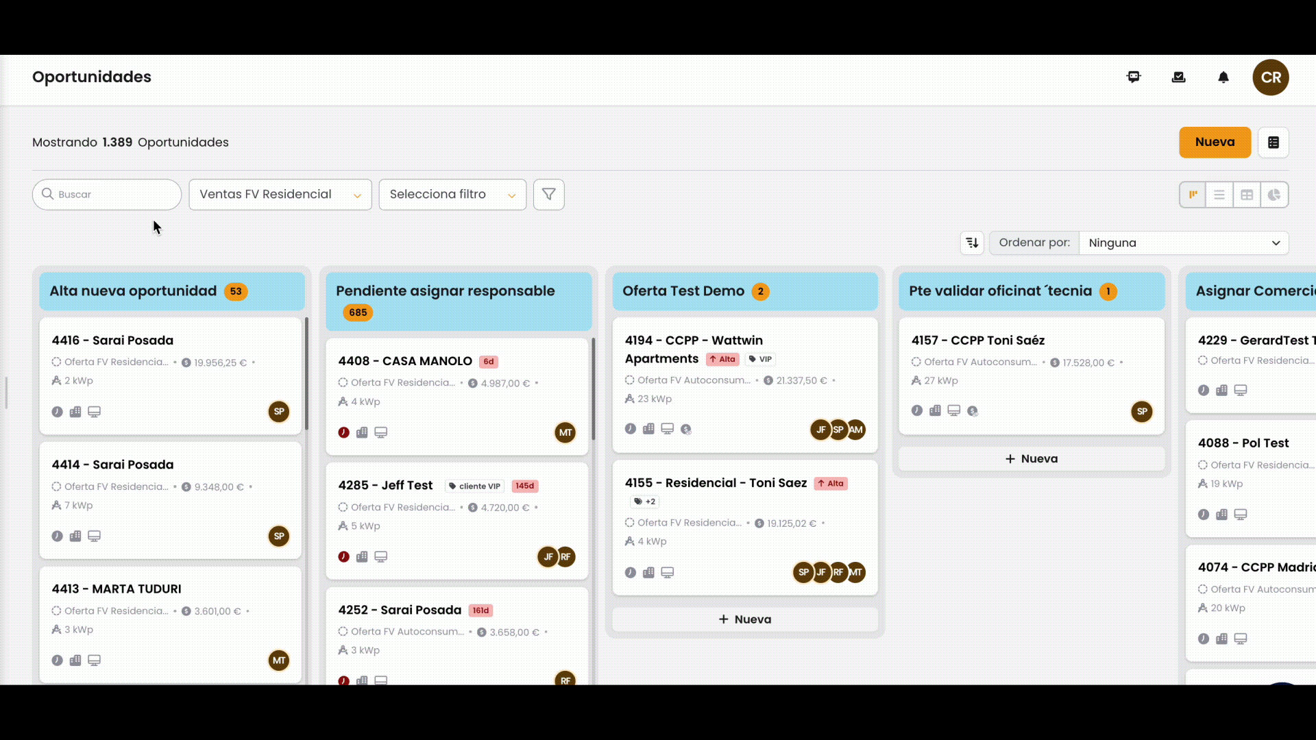
Task: Click the CR user avatar
Action: pyautogui.click(x=1271, y=77)
